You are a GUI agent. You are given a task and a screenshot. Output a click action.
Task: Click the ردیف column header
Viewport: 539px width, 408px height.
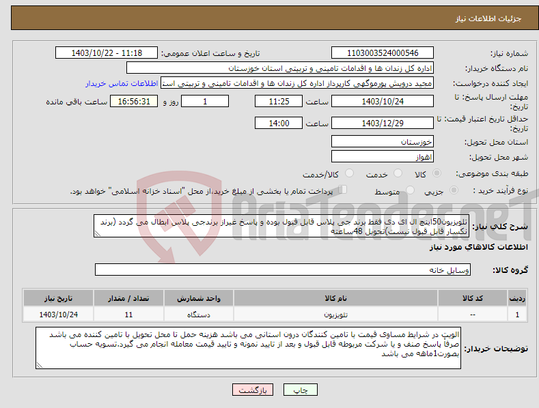[517, 298]
